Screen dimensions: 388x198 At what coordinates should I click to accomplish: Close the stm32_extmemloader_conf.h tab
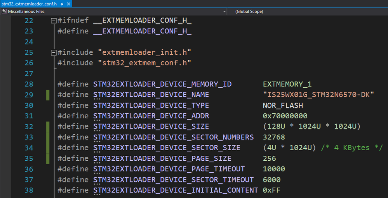point(68,4)
